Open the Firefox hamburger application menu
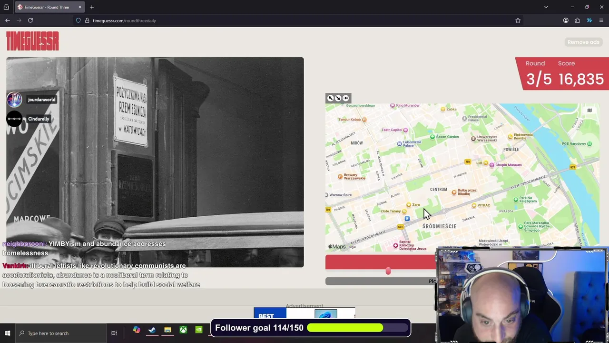Image resolution: width=609 pixels, height=343 pixels. (601, 20)
